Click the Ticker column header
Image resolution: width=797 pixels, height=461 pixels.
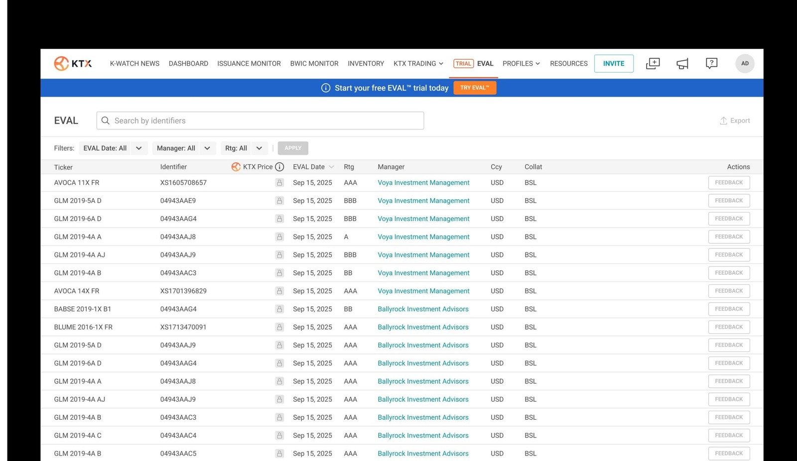63,167
